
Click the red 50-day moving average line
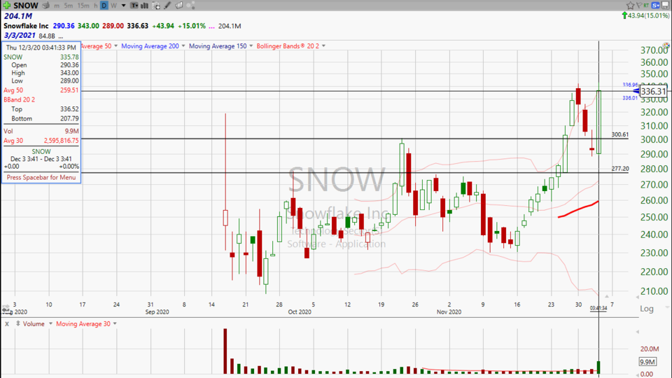(x=578, y=209)
